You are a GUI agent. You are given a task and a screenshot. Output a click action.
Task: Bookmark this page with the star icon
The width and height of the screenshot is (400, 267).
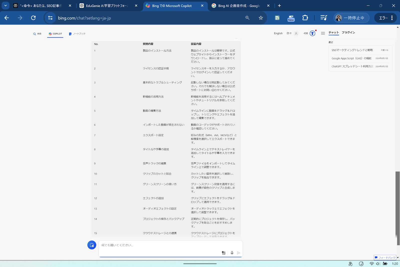click(261, 18)
